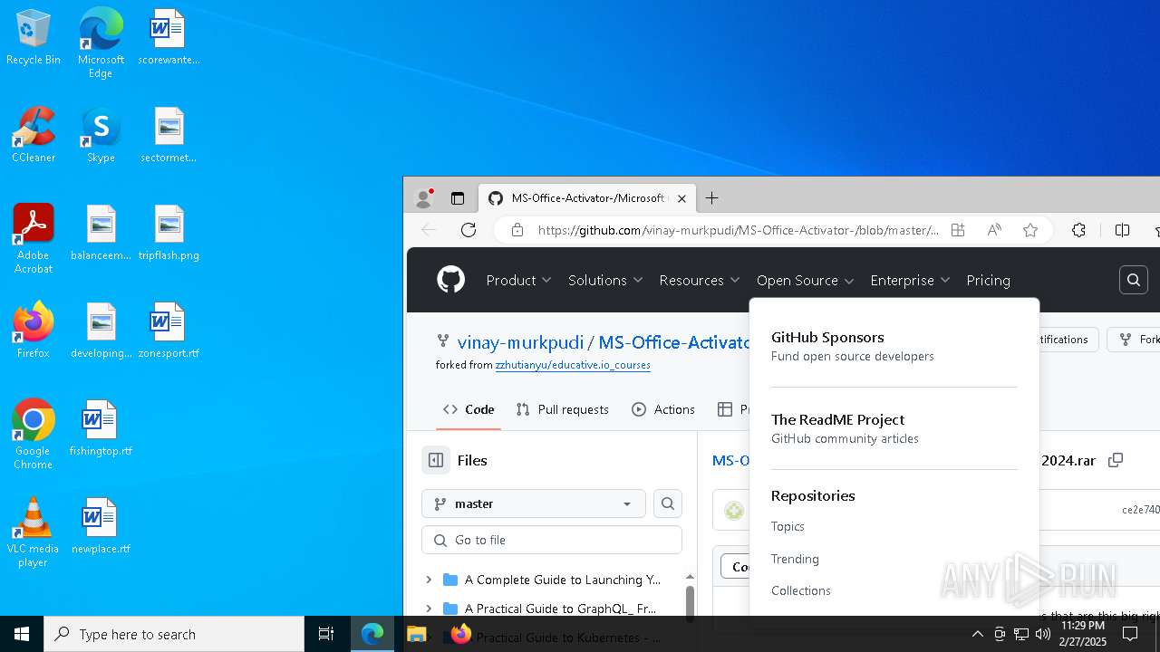Viewport: 1160px width, 652px height.
Task: Open GitHub Sponsors menu entry
Action: [853, 346]
